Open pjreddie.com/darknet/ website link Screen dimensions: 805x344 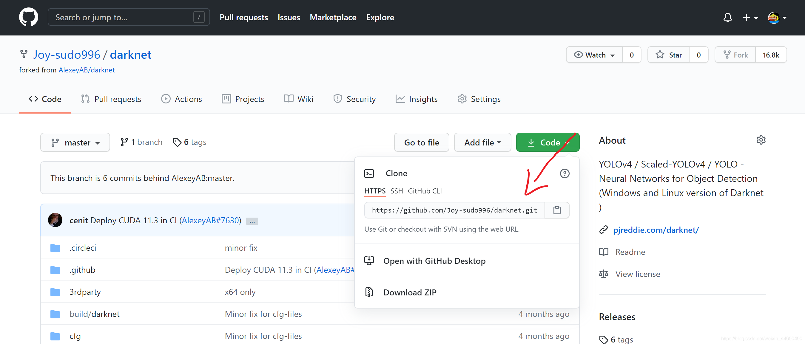pos(656,230)
